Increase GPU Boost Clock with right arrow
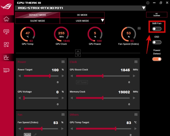Screen dimensions: 170x136 pos(134,76)
